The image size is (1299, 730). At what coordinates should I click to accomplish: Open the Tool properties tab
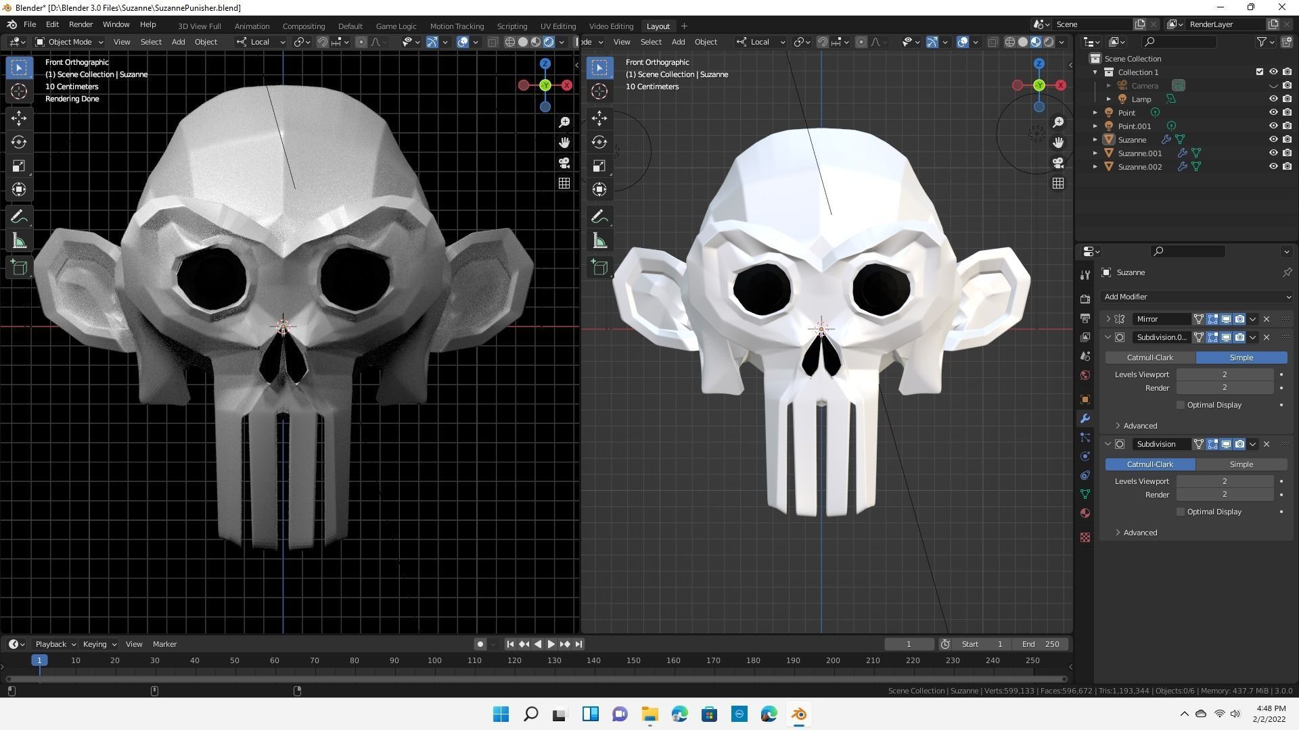point(1085,274)
